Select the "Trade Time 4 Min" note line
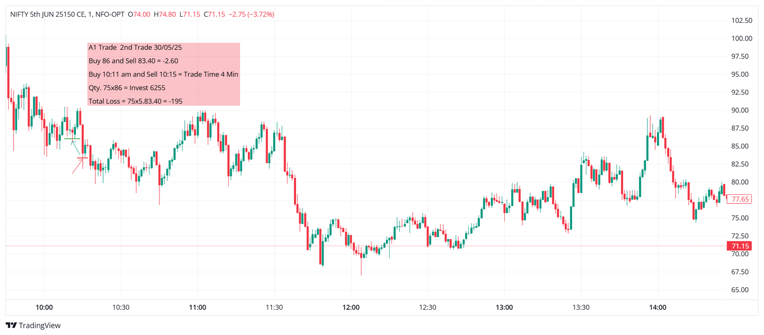764x335 pixels. (163, 74)
